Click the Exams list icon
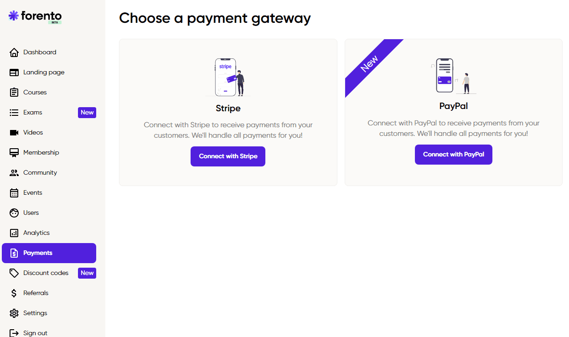Screen dimensions: 569x337 (14, 113)
